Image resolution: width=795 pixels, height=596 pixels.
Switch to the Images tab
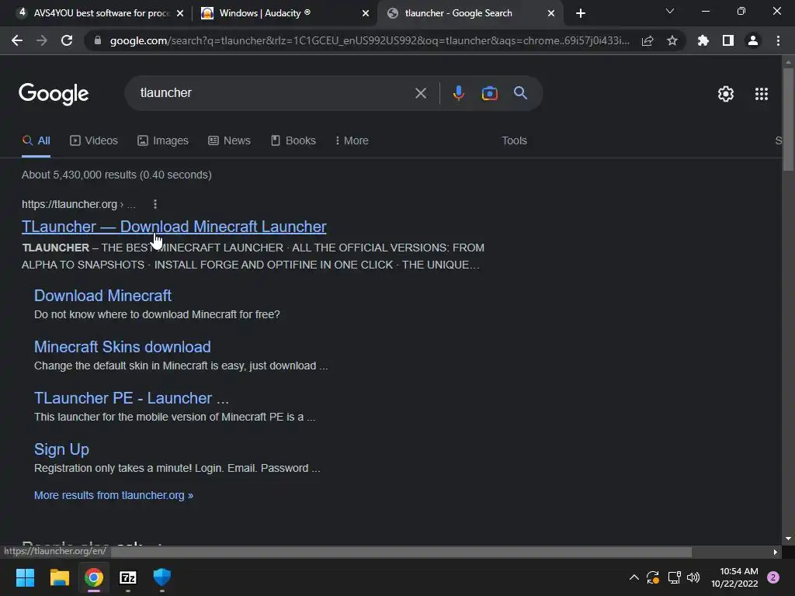(163, 141)
